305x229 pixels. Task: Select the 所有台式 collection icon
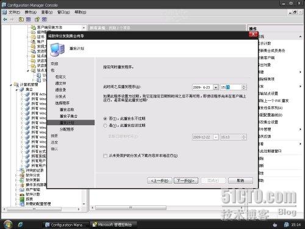pyautogui.click(x=27, y=151)
